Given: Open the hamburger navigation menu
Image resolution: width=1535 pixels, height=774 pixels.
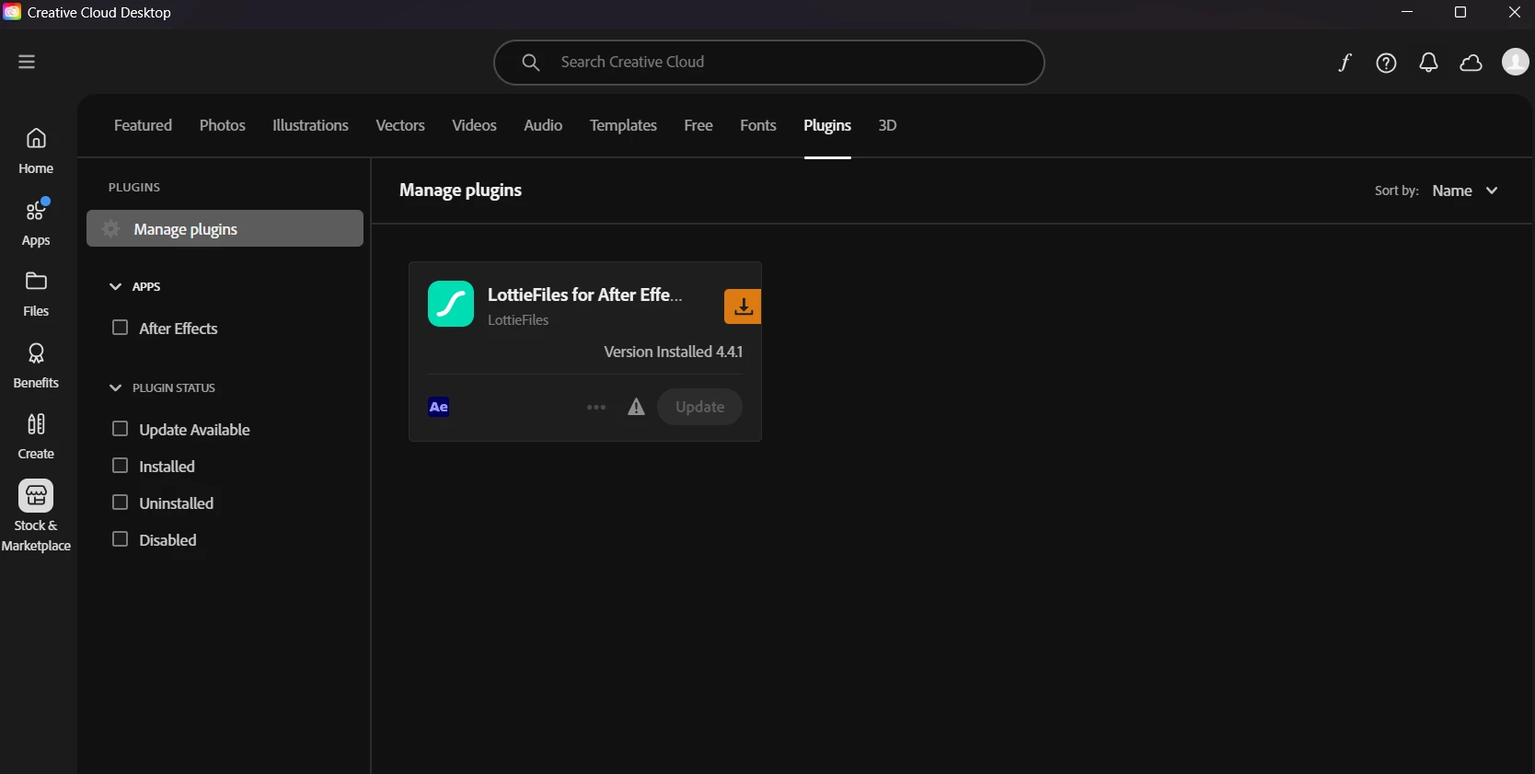Looking at the screenshot, I should 27,62.
